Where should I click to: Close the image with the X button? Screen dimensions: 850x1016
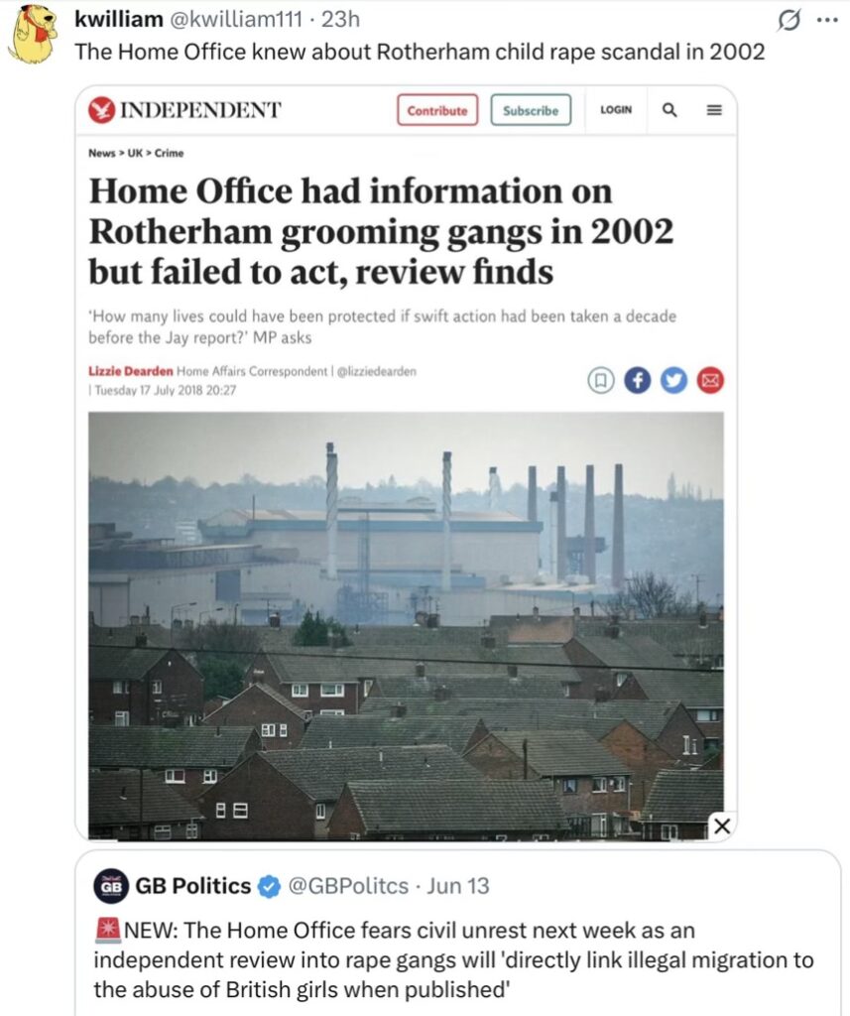click(722, 825)
